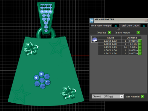Click the Total Gem Count value 23
148x111 pixels.
[x=144, y=26]
